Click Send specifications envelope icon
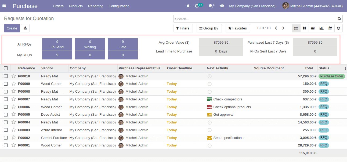The height and width of the screenshot is (162, 347). point(209,138)
